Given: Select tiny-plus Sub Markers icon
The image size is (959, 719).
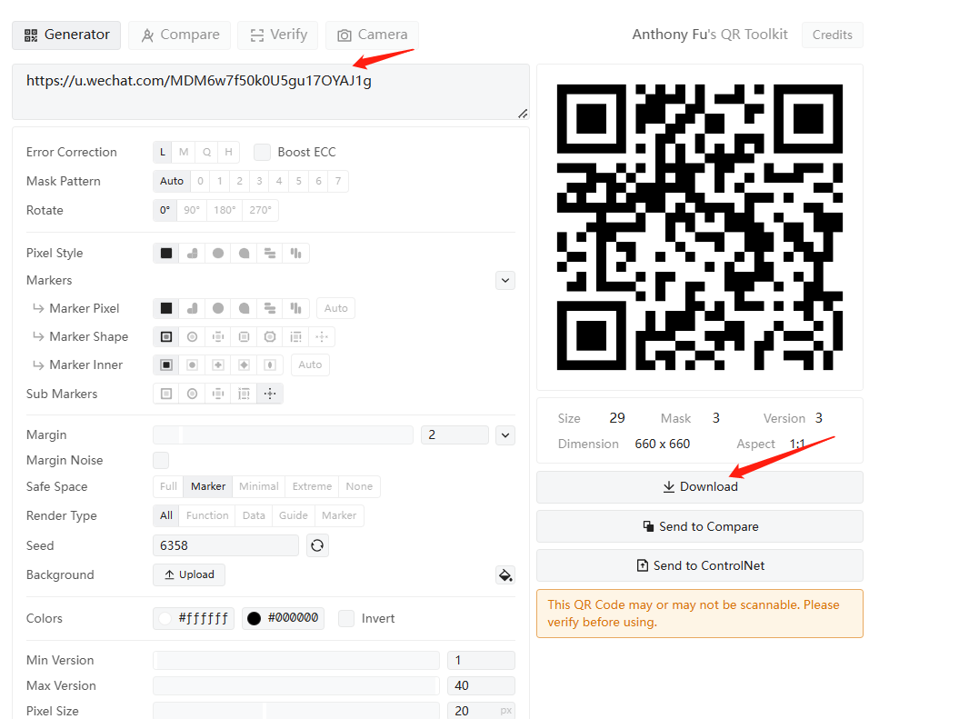Looking at the screenshot, I should tap(270, 394).
